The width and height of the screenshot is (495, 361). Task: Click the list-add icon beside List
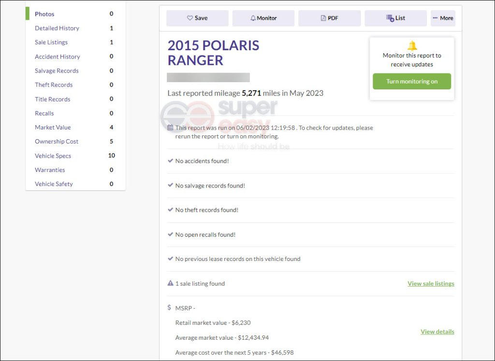[390, 18]
